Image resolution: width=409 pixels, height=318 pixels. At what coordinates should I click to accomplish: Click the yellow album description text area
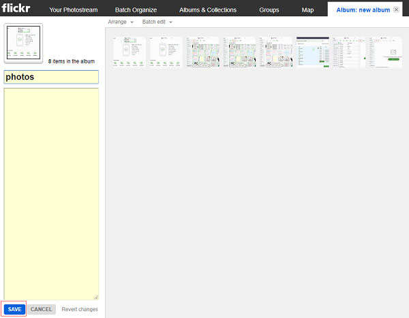click(51, 193)
